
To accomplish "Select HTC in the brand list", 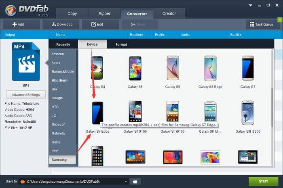I will pyautogui.click(x=62, y=107).
